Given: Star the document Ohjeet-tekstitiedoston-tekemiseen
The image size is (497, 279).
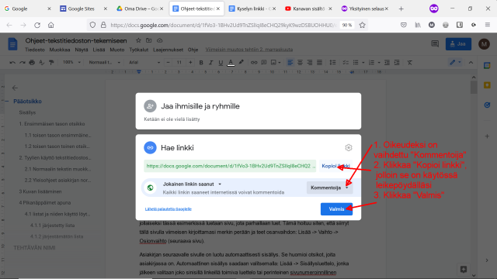Looking at the screenshot, I should tap(138, 40).
